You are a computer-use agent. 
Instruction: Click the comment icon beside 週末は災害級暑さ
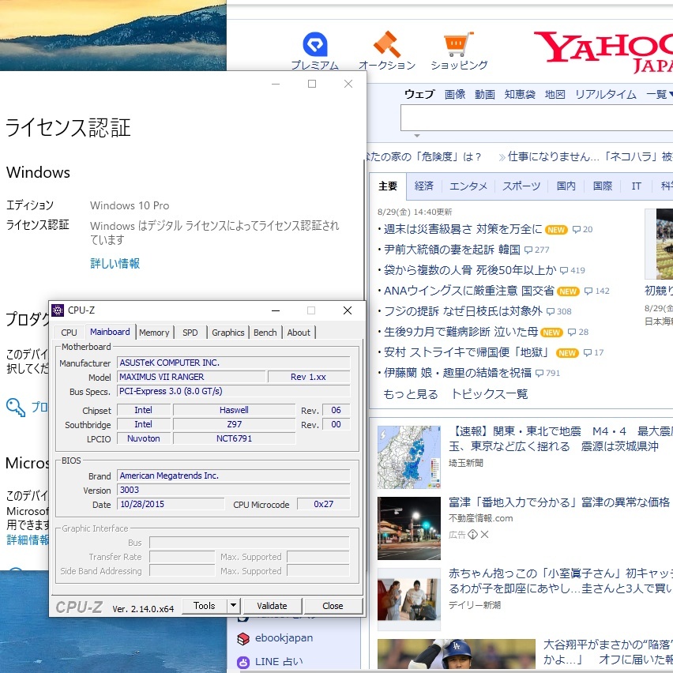pos(577,230)
